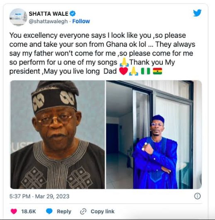Image resolution: width=215 pixels, height=220 pixels.
Task: Click the red heart emoji in tweet
Action: coord(123,71)
